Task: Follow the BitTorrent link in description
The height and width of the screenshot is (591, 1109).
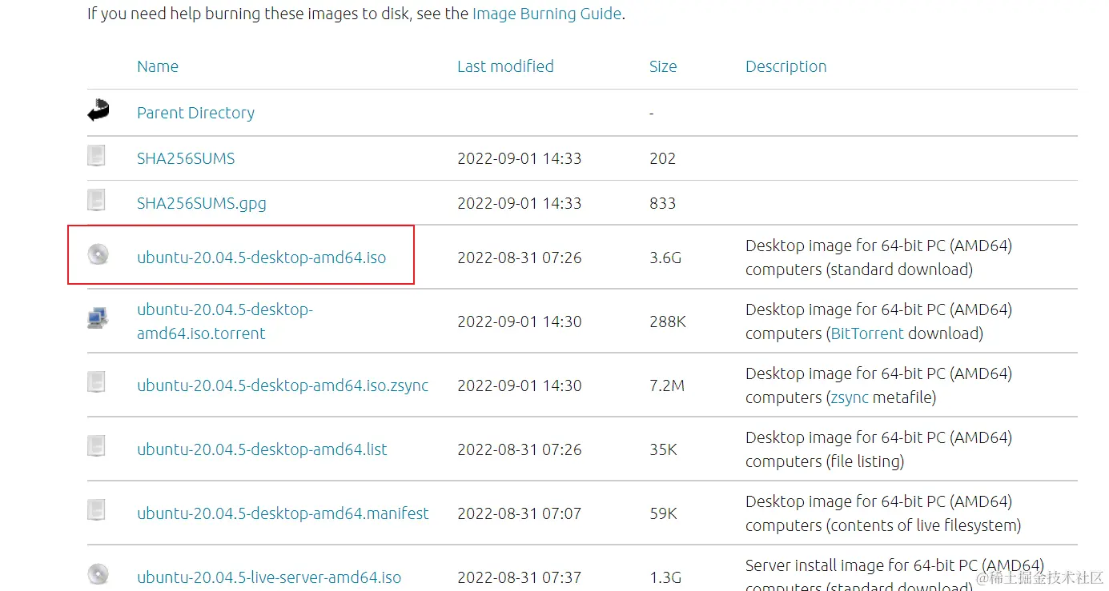Action: [867, 333]
